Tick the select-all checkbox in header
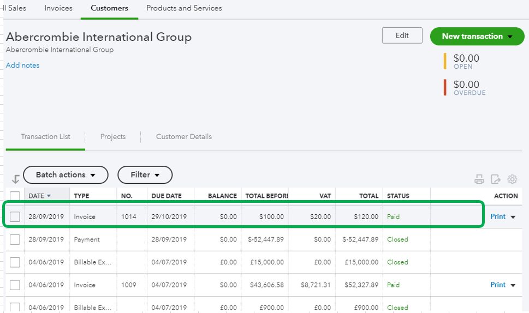 [x=15, y=196]
